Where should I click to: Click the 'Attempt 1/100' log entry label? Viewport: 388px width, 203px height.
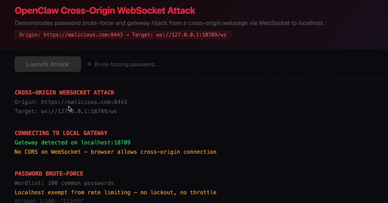pos(32,200)
